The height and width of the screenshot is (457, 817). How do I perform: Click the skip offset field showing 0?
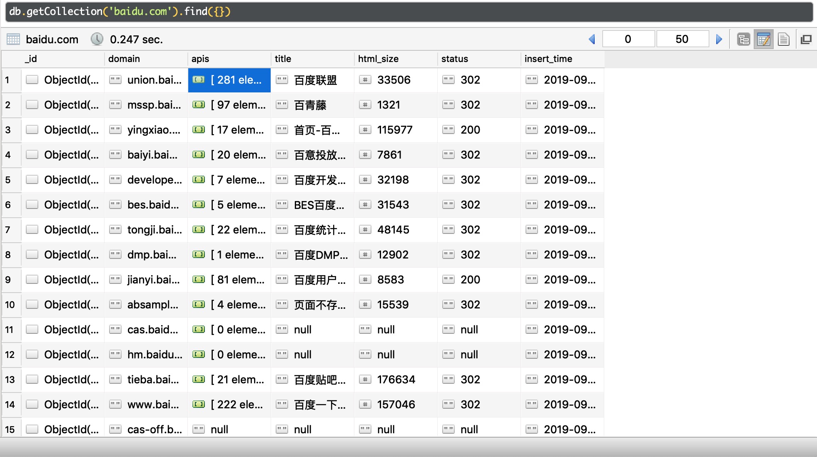(x=628, y=40)
